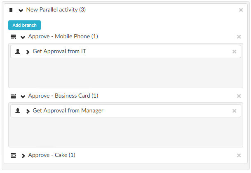The image size is (251, 173).
Task: Click the Mobile Phone branch sequence icon
Action: [13, 37]
